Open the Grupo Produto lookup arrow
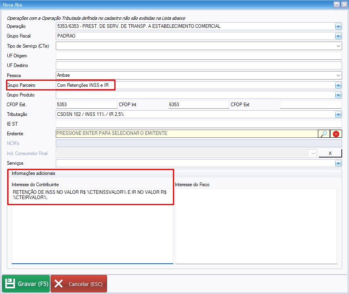The image size is (349, 294). pyautogui.click(x=338, y=95)
